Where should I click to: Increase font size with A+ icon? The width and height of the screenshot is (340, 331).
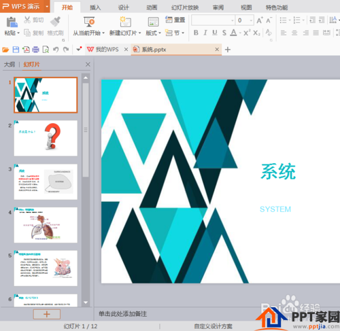260,20
